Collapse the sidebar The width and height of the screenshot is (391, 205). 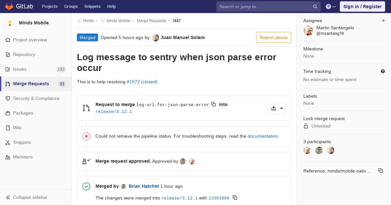[x=36, y=197]
